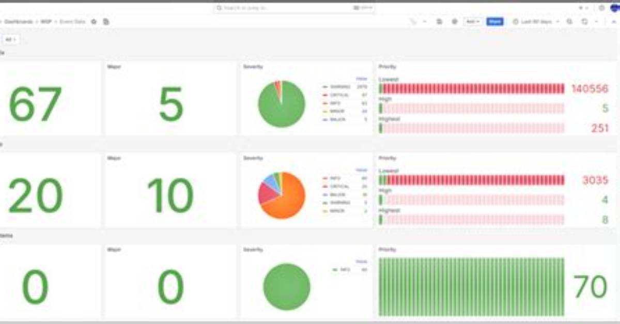Click the Lowest bar gauge showing 3035
This screenshot has height=324, width=620.
click(472, 180)
